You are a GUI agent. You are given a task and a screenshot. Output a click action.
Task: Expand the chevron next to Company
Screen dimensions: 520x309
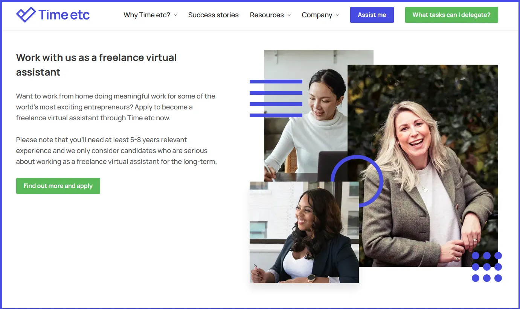[337, 15]
